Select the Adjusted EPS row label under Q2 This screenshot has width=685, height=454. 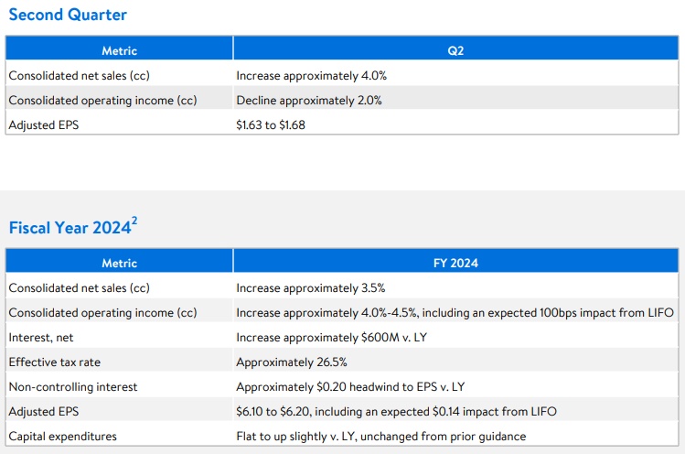pos(44,124)
